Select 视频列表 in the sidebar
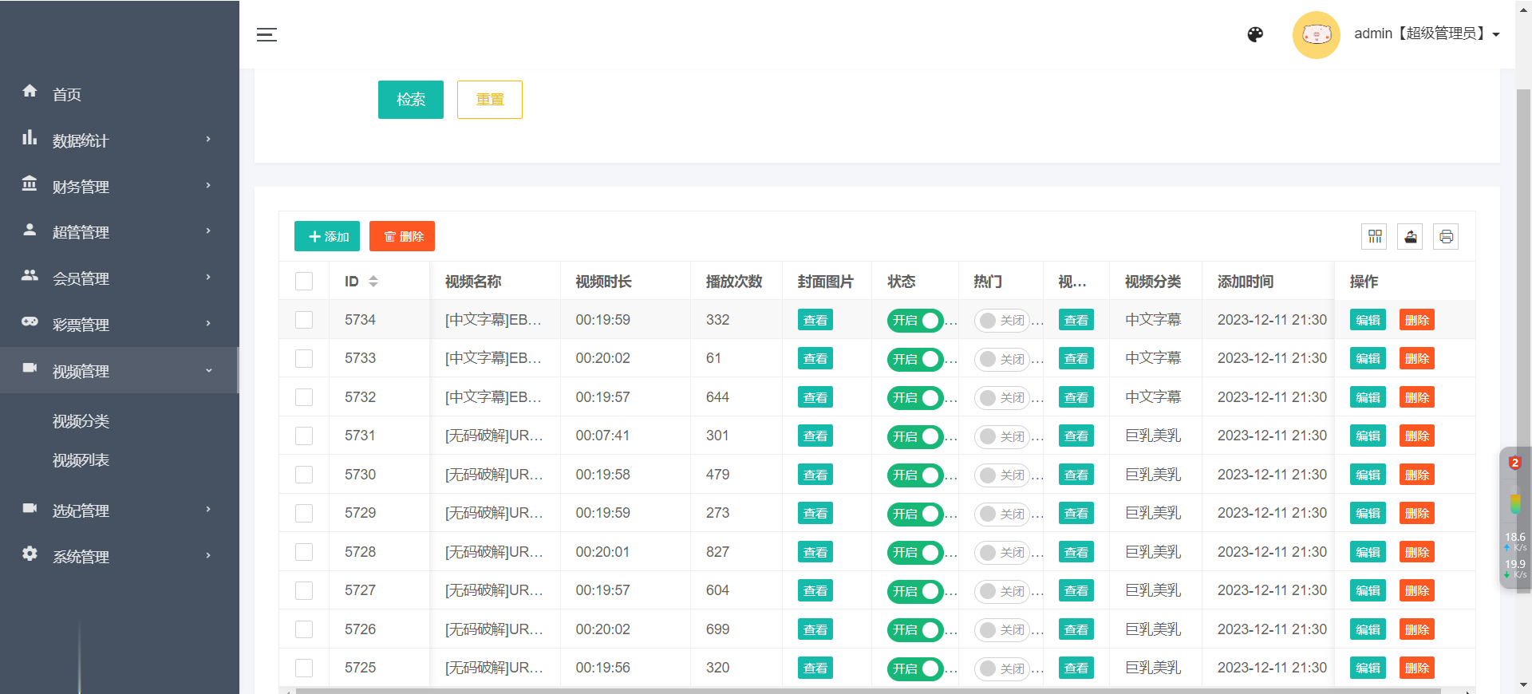Image resolution: width=1532 pixels, height=694 pixels. click(x=81, y=460)
